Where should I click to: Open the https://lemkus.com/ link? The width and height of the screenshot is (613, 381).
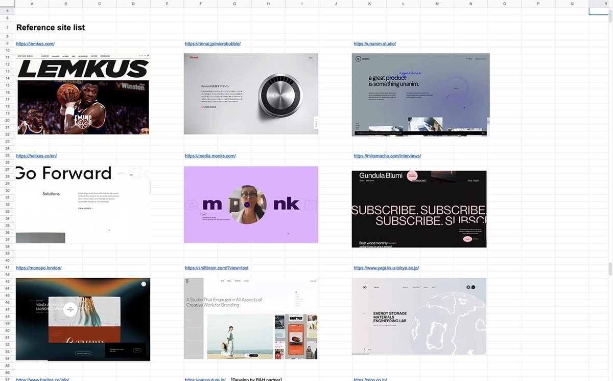(x=35, y=44)
